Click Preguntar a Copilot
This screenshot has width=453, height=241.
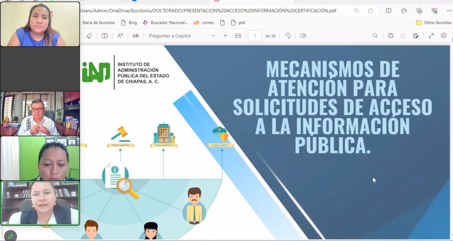pyautogui.click(x=170, y=36)
